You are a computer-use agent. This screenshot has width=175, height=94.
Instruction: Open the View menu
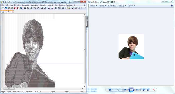click(19, 5)
